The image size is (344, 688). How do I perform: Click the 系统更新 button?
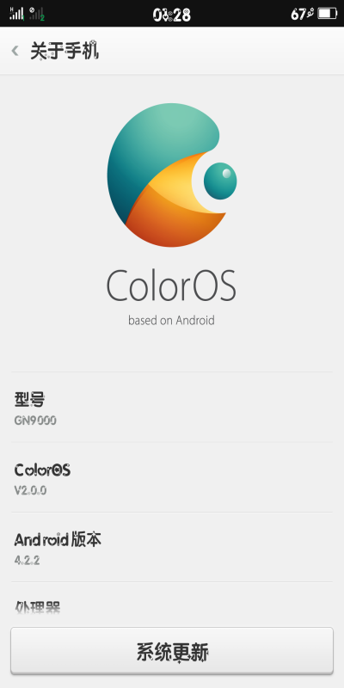(x=172, y=650)
